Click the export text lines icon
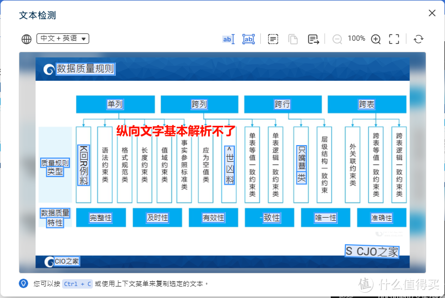Image resolution: width=445 pixels, height=298 pixels. point(314,39)
